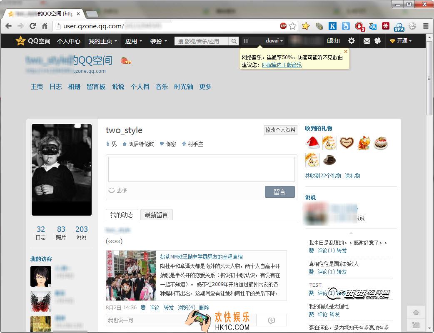This screenshot has width=434, height=333.
Task: Click 转发 under the 8月2日 post
Action: pos(169,308)
